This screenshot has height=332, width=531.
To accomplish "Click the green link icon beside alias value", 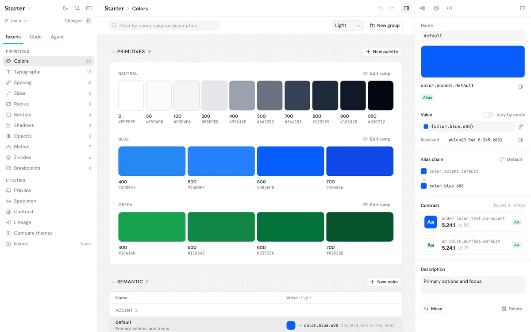I will click(x=521, y=127).
